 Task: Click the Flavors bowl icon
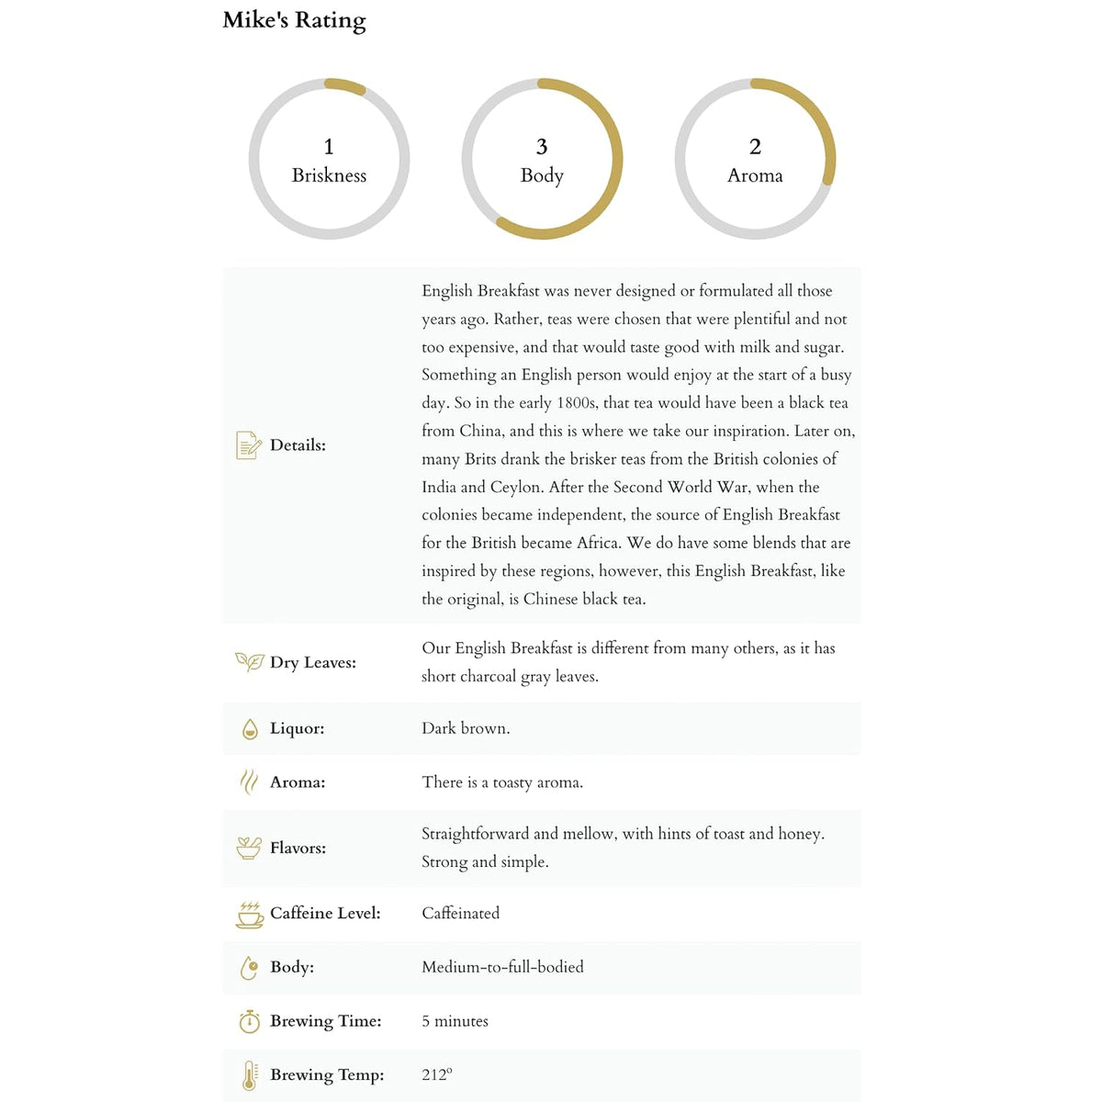coord(249,848)
